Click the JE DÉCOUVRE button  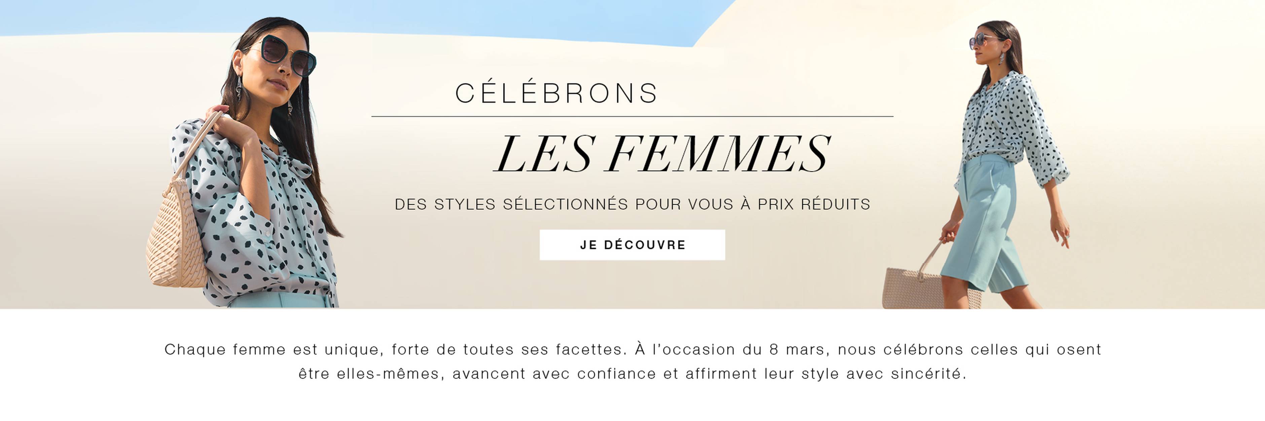point(632,244)
